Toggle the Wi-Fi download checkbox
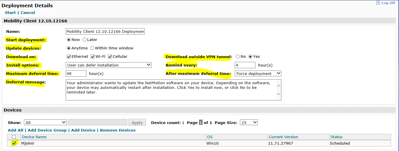 coord(93,57)
